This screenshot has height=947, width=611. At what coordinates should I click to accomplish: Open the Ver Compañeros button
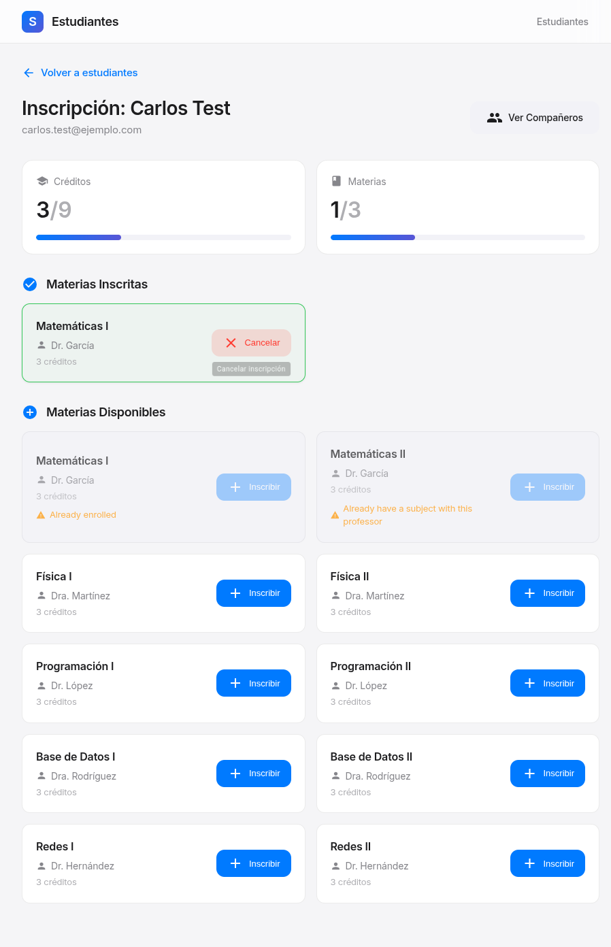(x=535, y=118)
